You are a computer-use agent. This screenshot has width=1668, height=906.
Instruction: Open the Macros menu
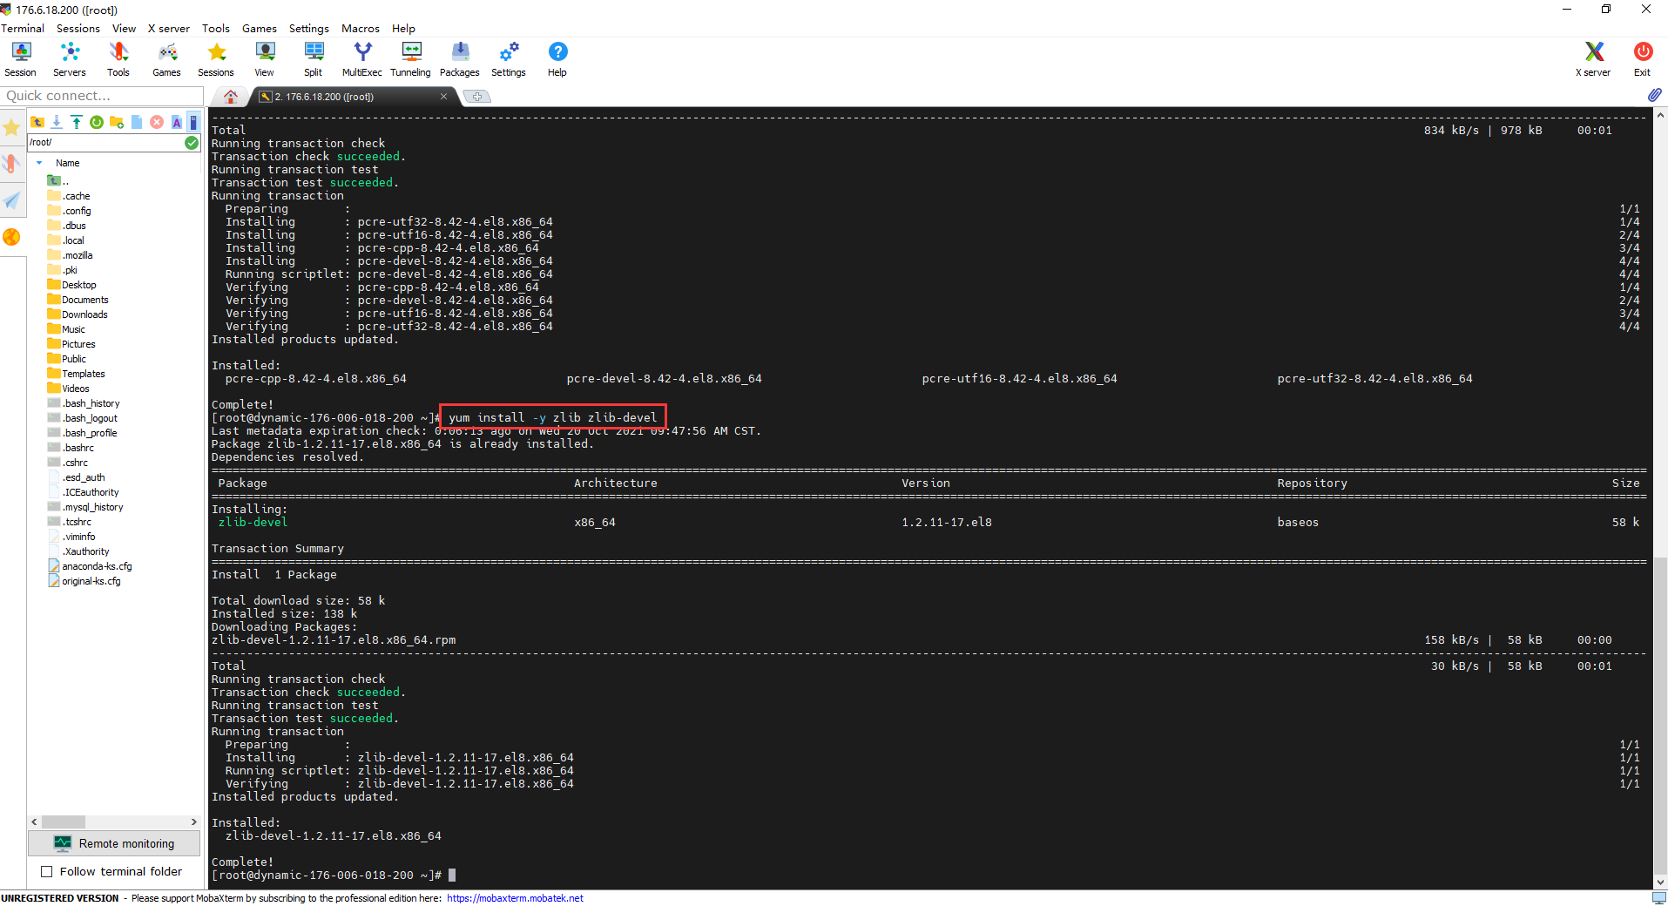361,29
